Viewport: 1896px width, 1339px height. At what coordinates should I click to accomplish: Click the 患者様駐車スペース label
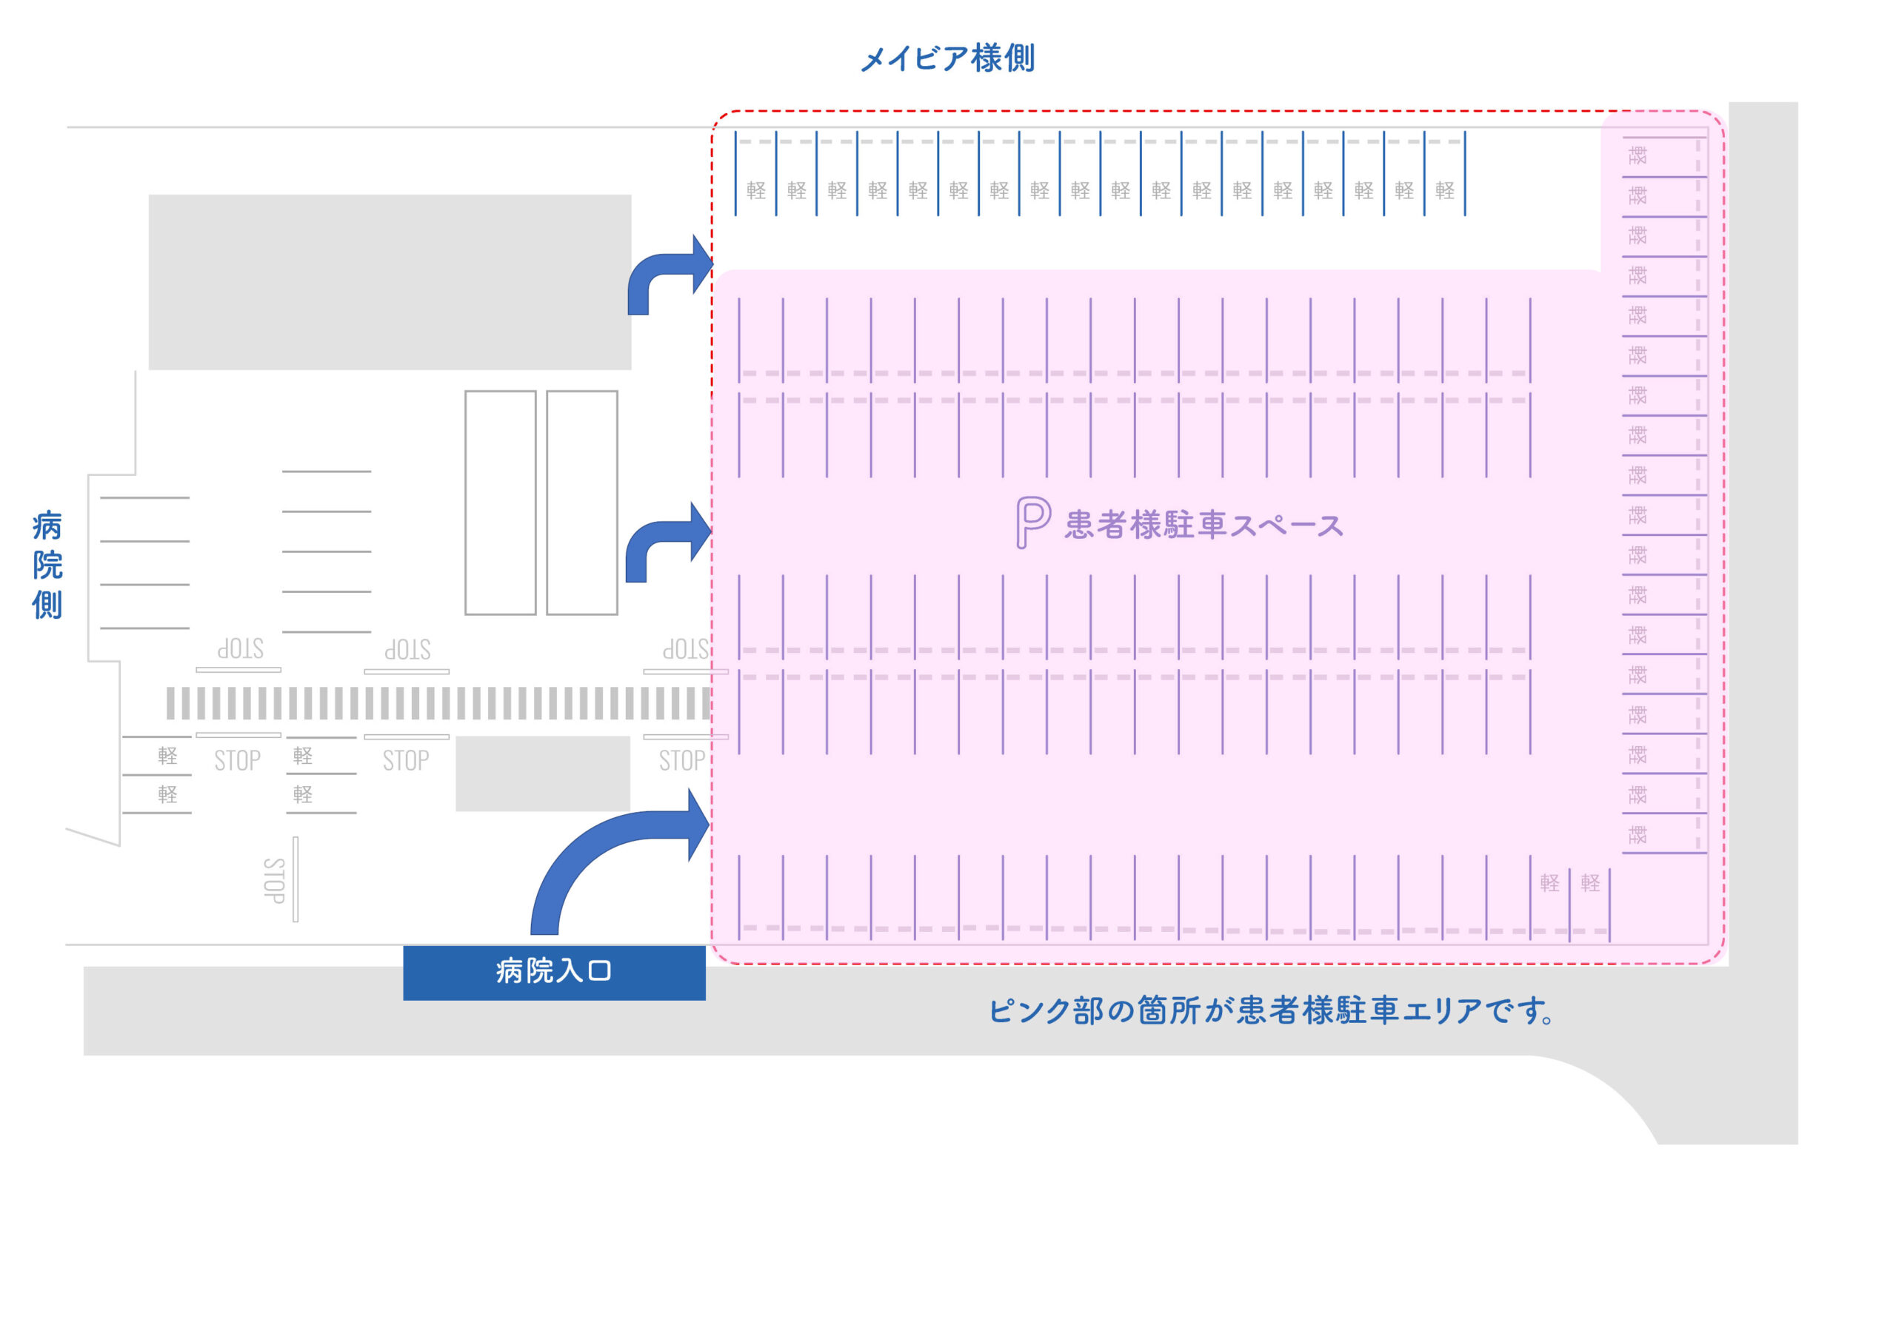(1204, 525)
